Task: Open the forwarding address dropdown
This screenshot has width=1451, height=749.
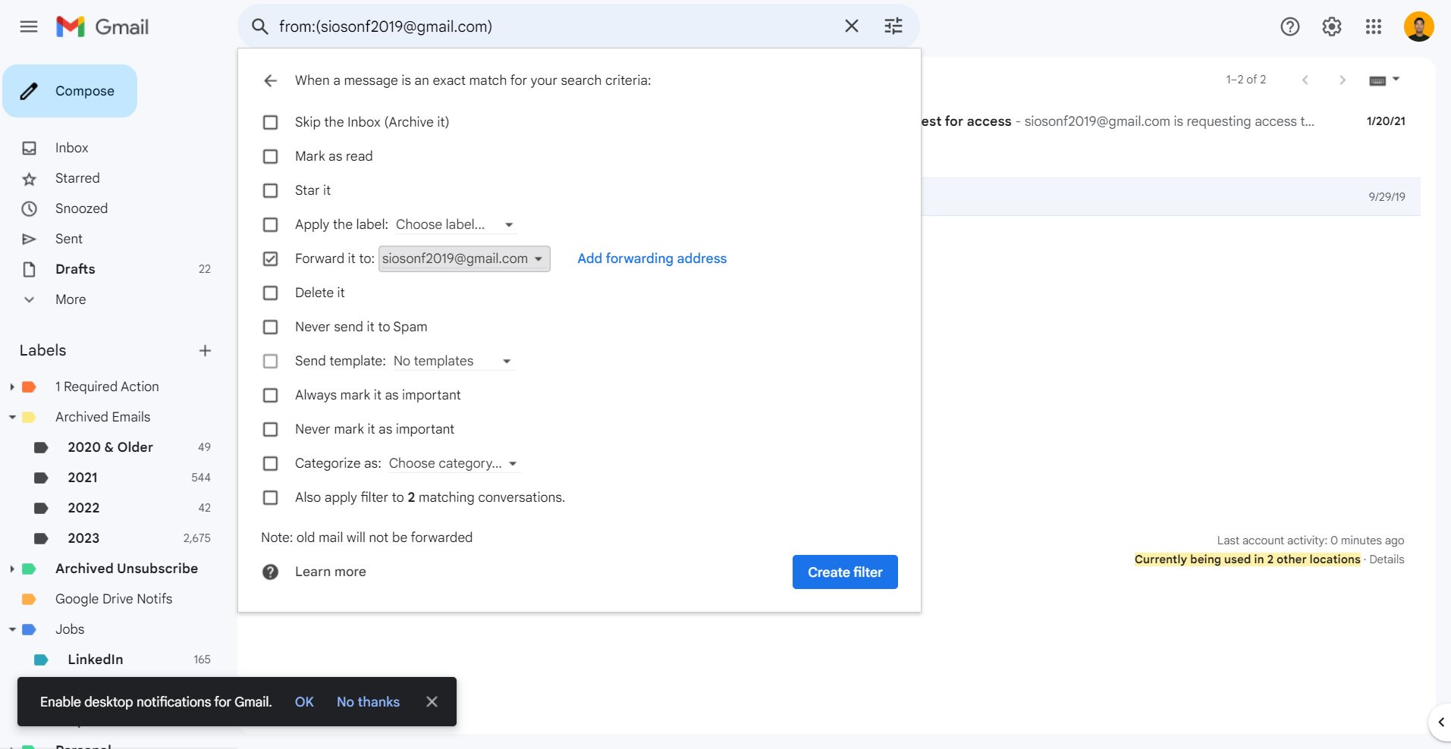Action: (463, 259)
